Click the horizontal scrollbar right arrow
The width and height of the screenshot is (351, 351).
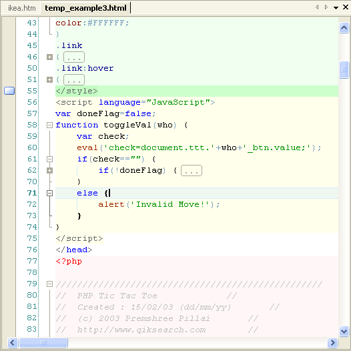(332, 343)
